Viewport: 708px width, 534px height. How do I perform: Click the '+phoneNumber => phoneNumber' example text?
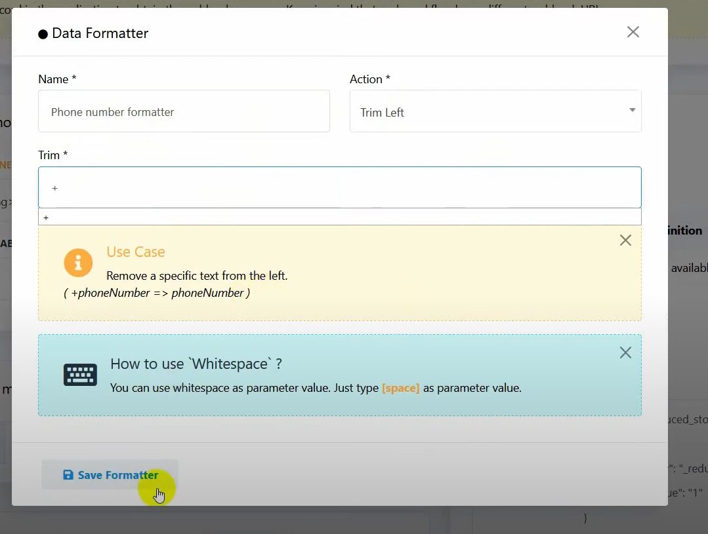point(157,293)
